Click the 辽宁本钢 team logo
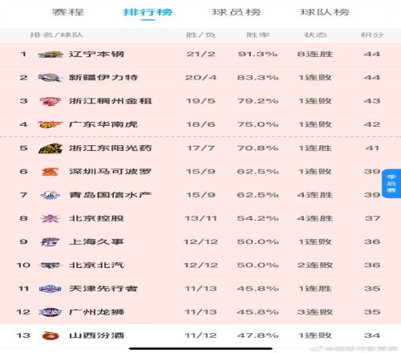Viewport: 401px width, 353px height. 51,55
